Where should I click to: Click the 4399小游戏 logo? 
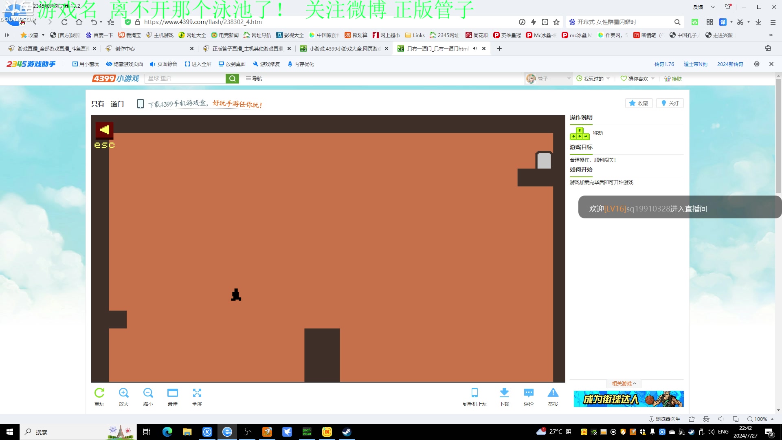(x=116, y=78)
